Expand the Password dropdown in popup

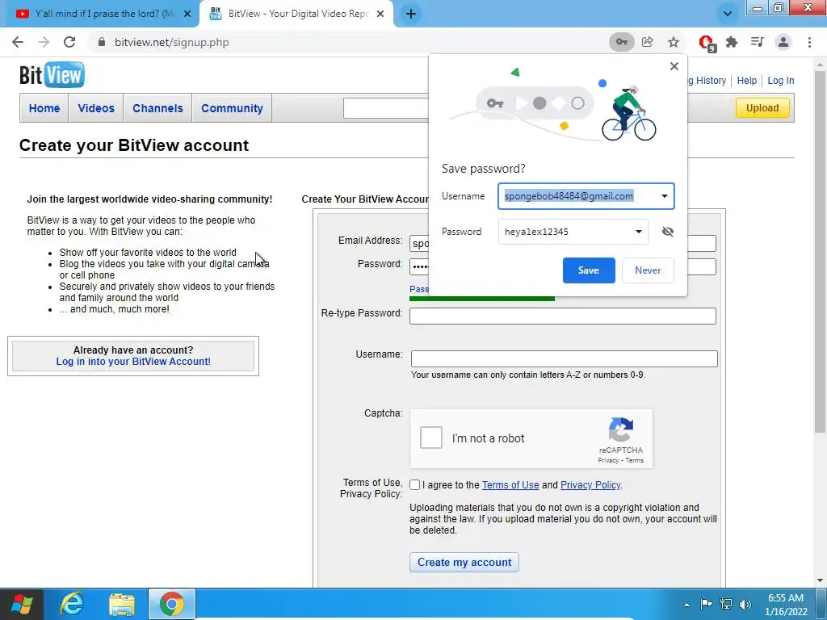pos(639,232)
